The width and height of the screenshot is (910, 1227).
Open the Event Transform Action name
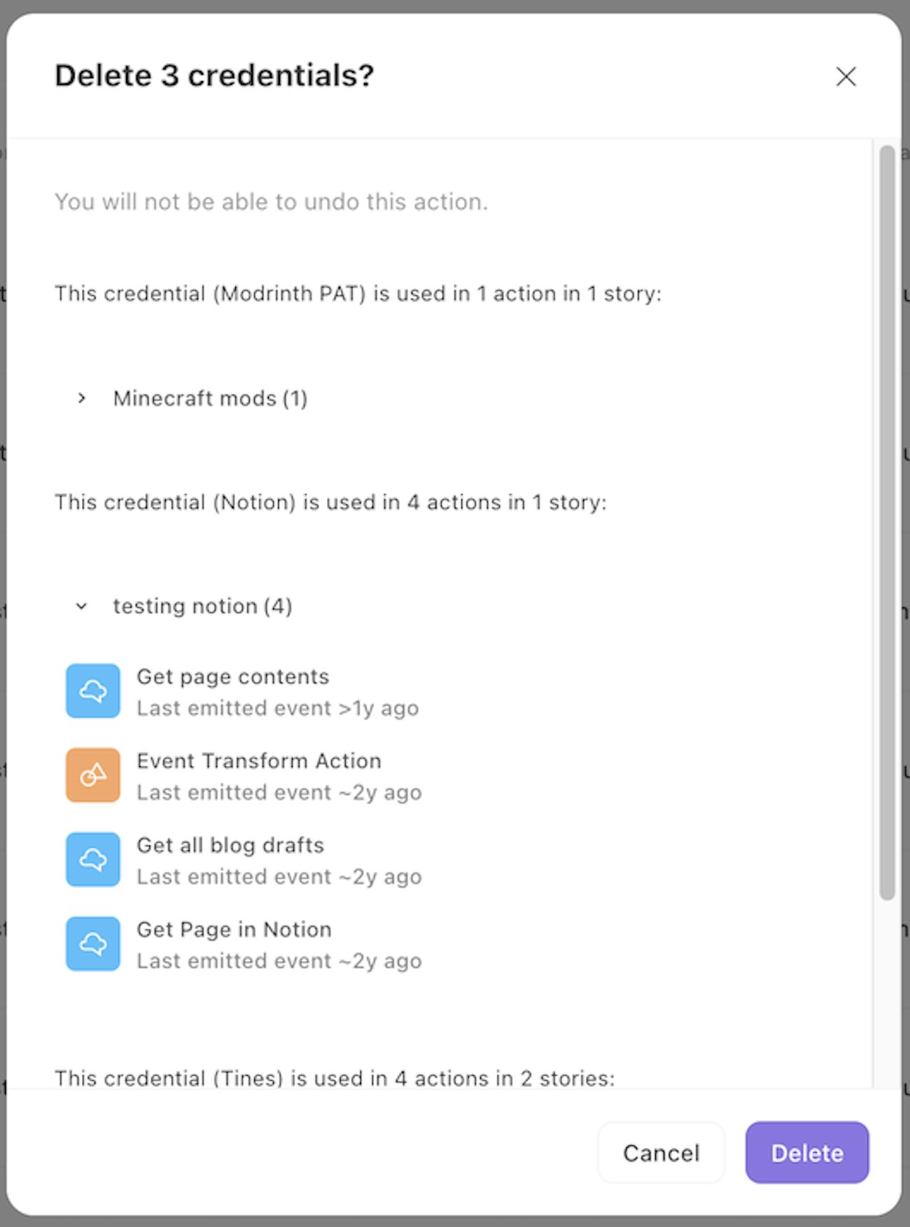pyautogui.click(x=259, y=761)
